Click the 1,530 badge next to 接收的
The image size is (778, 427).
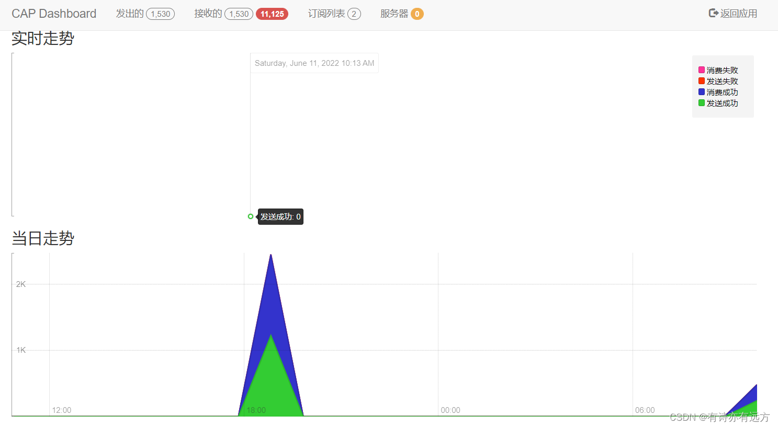(x=239, y=14)
